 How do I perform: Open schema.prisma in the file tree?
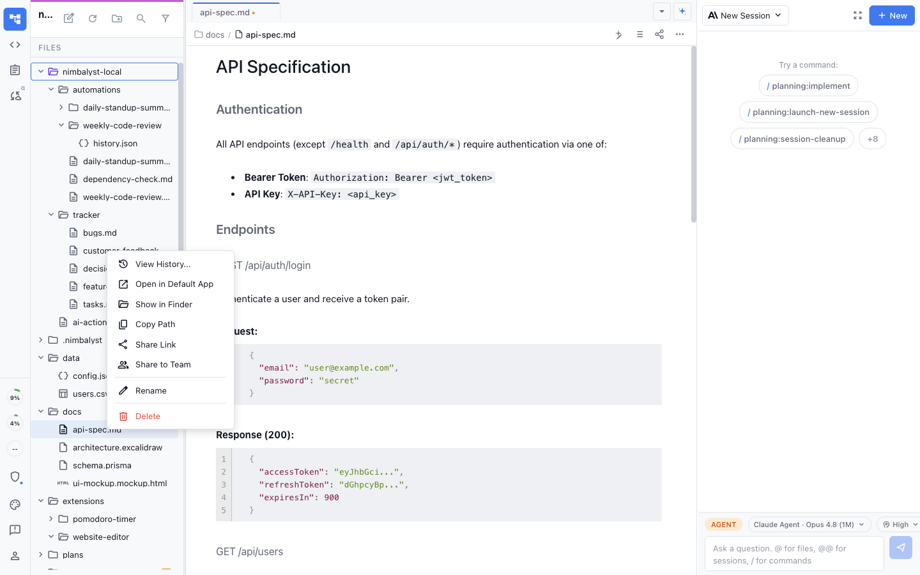click(102, 465)
